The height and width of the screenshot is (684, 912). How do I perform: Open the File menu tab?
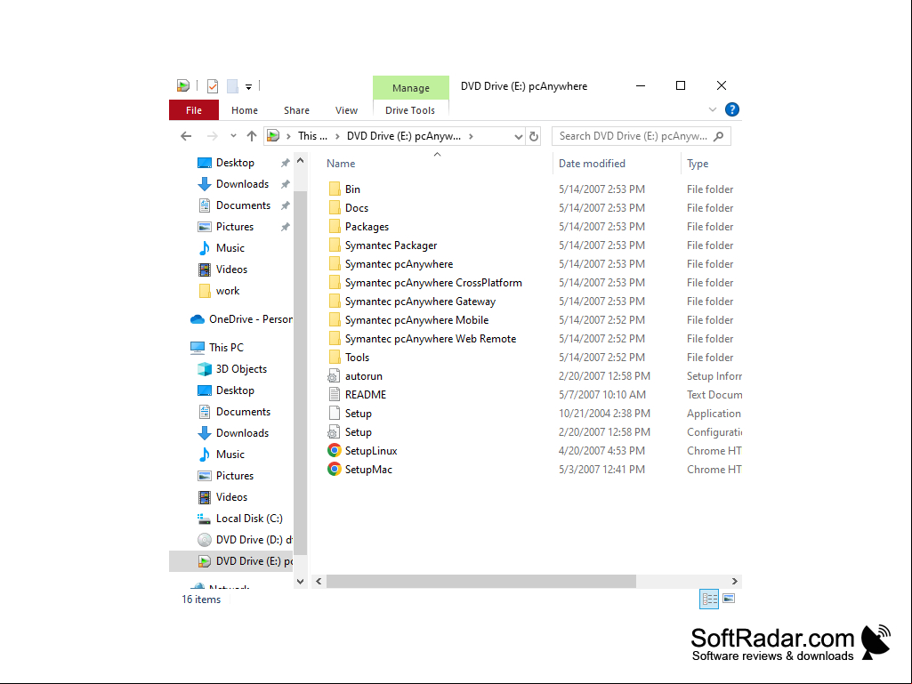(194, 110)
